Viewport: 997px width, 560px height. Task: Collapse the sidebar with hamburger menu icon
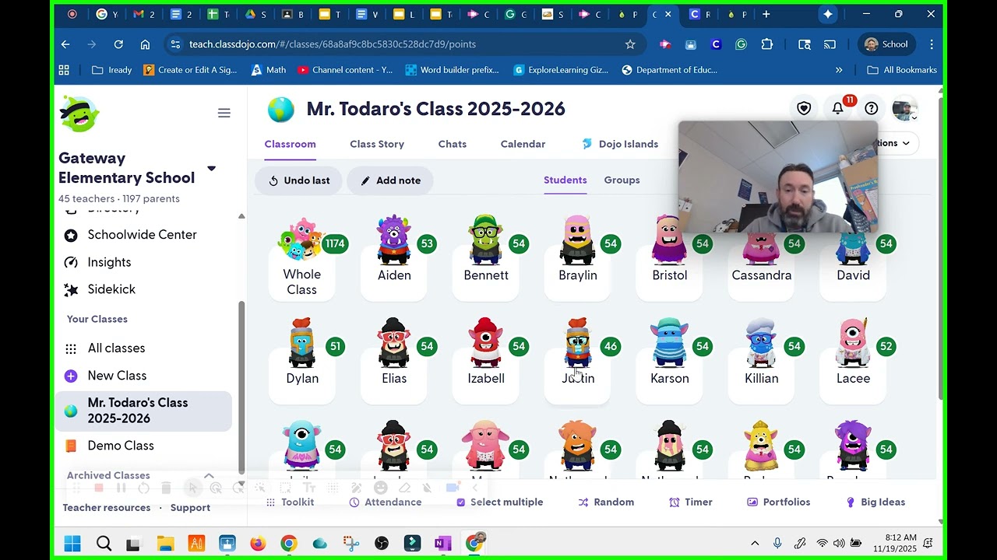click(224, 114)
